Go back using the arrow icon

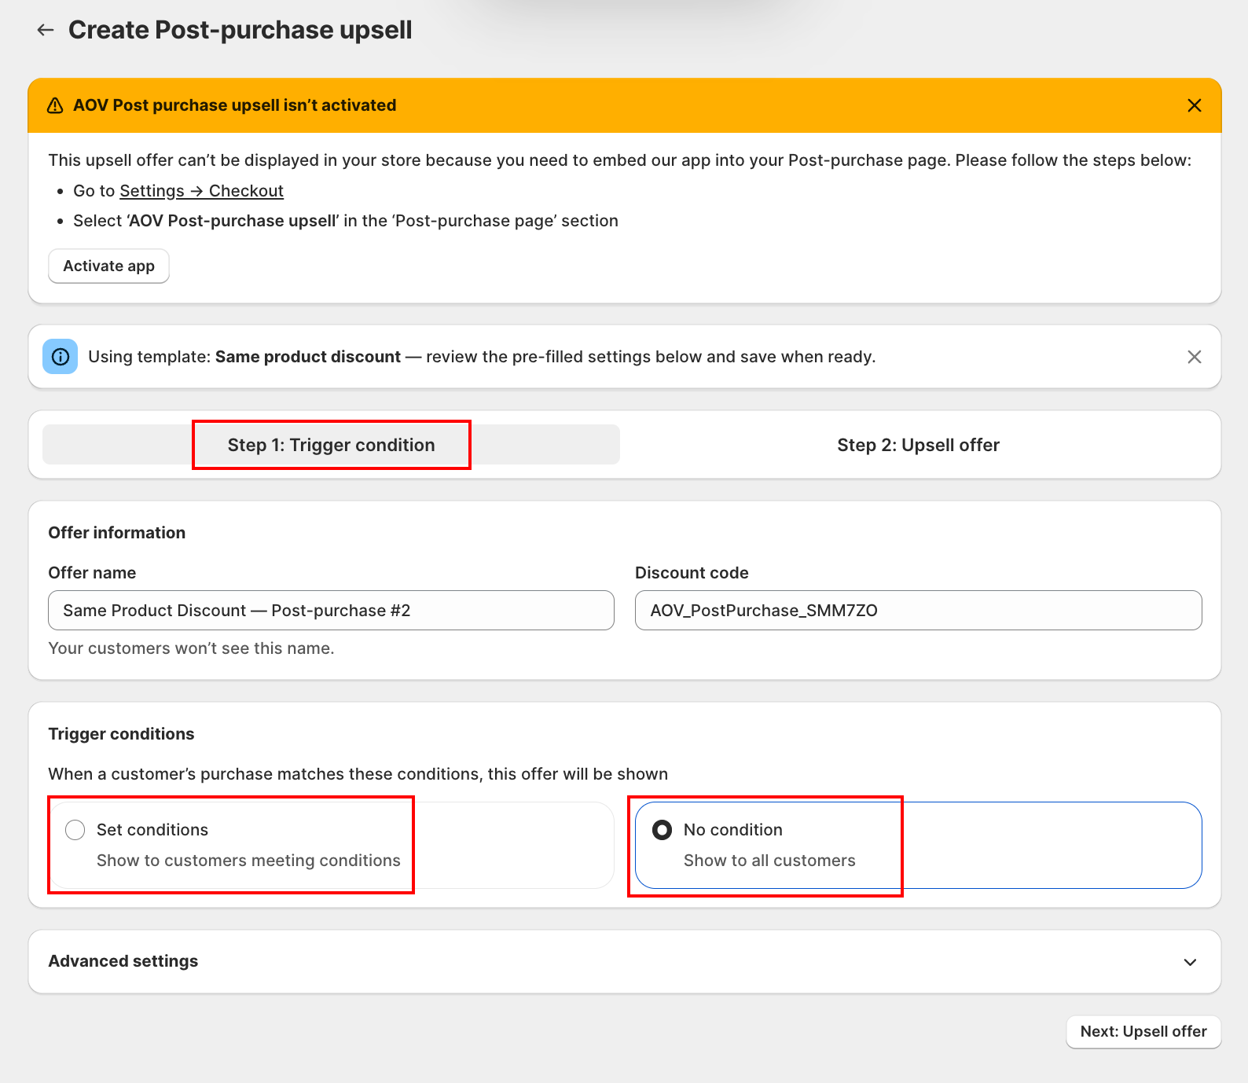[46, 30]
